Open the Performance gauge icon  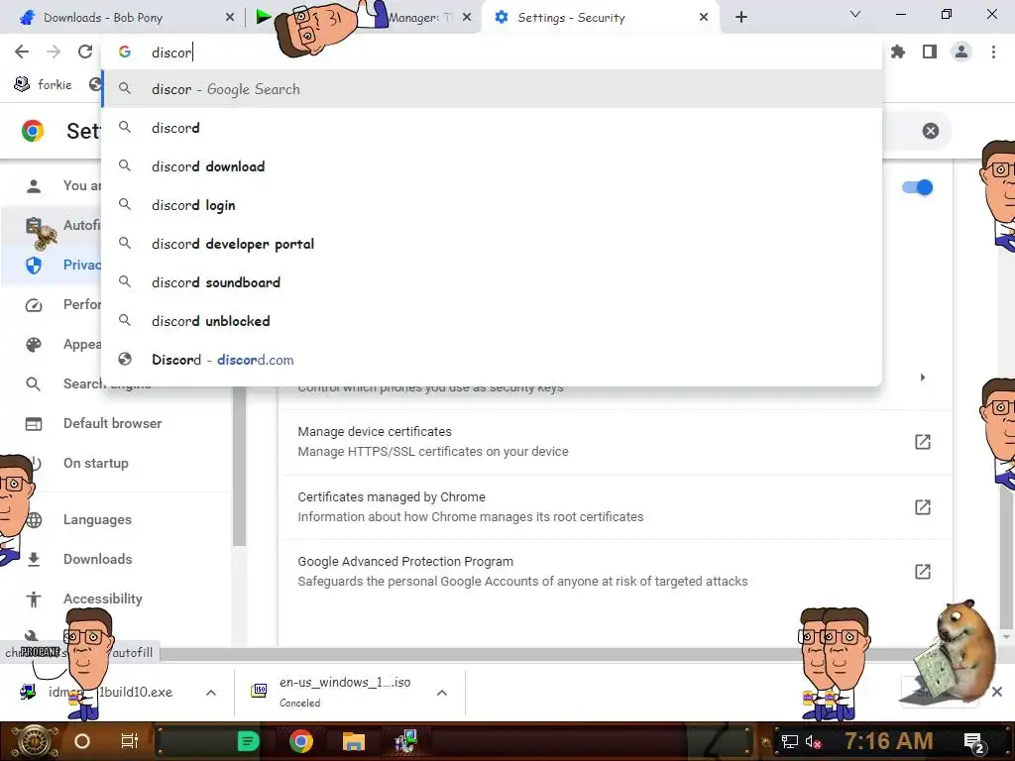[34, 305]
